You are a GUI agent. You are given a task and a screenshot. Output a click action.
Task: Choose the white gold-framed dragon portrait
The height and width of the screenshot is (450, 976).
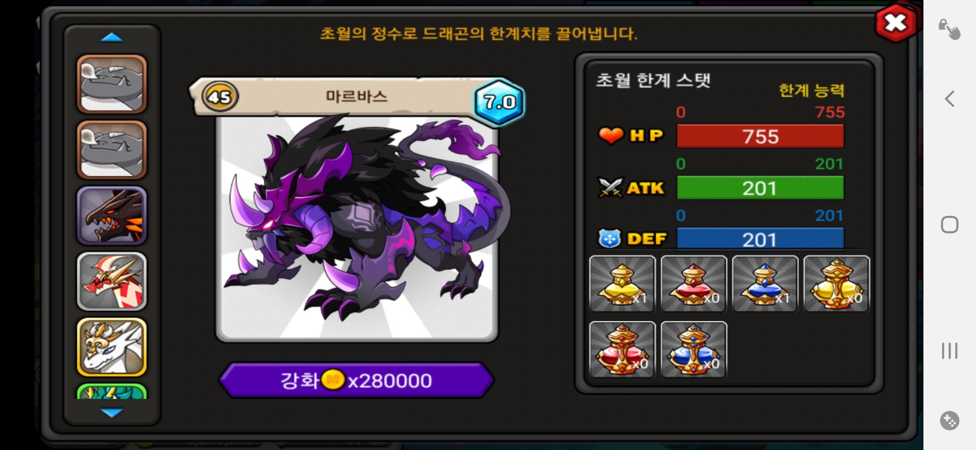112,347
